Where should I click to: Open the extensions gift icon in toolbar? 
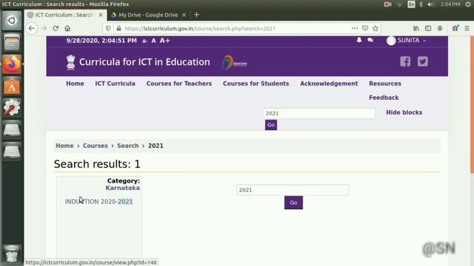[455, 28]
